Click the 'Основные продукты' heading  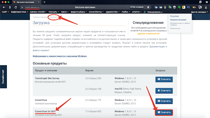[x=50, y=63]
